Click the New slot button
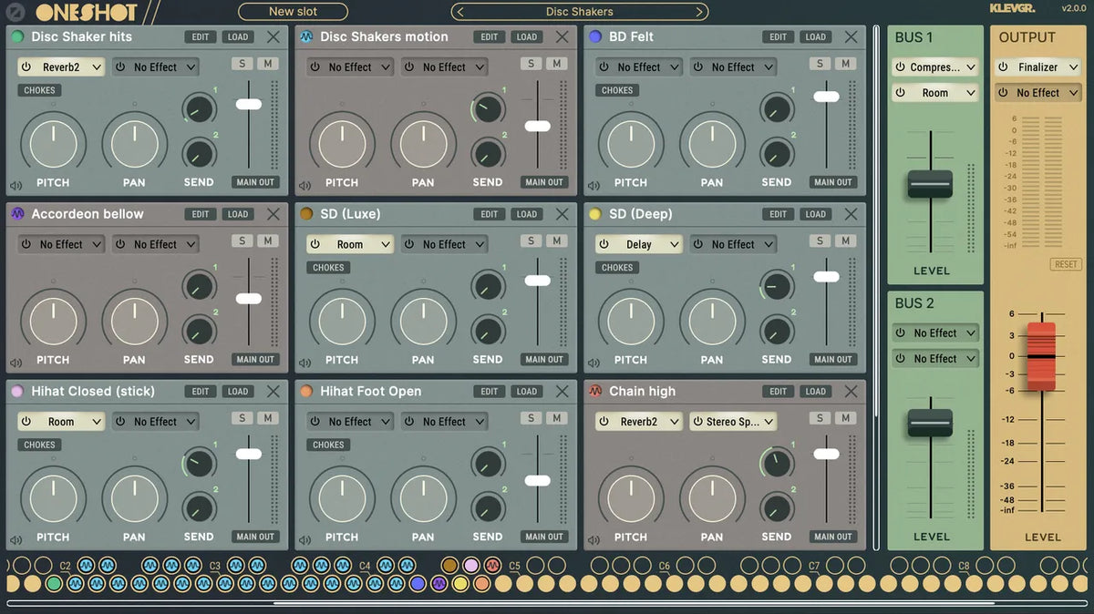The image size is (1094, 614). click(x=293, y=12)
